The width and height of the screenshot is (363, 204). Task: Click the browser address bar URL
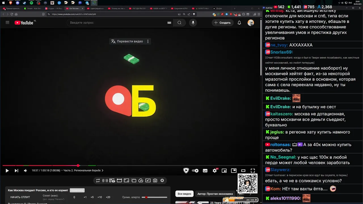click(74, 14)
